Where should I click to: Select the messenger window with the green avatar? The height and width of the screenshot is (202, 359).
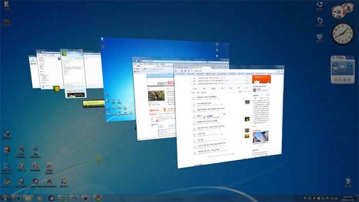tap(73, 73)
